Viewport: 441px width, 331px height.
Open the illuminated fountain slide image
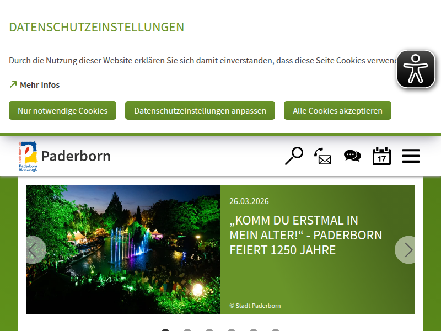coord(123,249)
